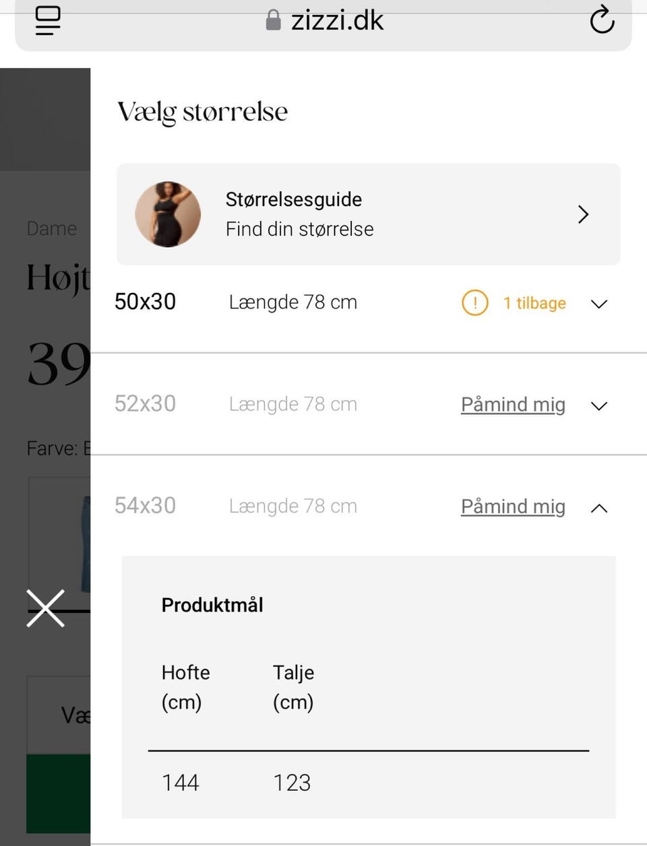Tap the padlock icon in address bar

click(x=273, y=20)
